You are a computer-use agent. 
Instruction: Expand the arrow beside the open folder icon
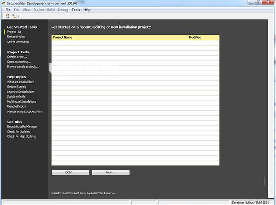point(19,16)
